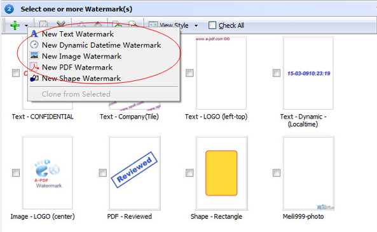Click the Text - CONFIDENTIAL label
Viewport: 377px width, 232px height.
(43, 117)
